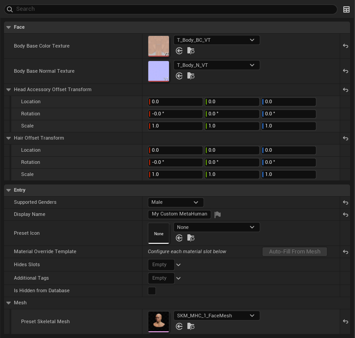The image size is (355, 338).
Task: Browse to SKM_MHC_1_FaceMesh in Content Browser
Action: click(x=191, y=326)
